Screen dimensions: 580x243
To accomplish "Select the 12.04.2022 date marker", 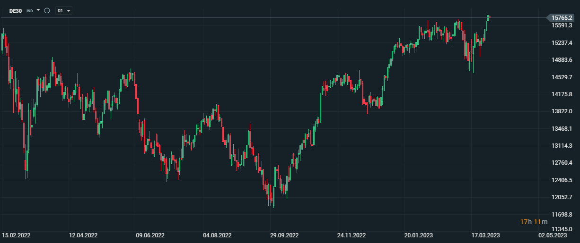I will click(83, 235).
